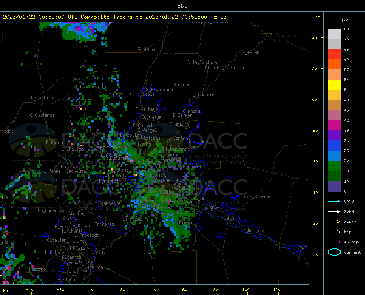Click the TUNUYAN map label

click(x=94, y=267)
